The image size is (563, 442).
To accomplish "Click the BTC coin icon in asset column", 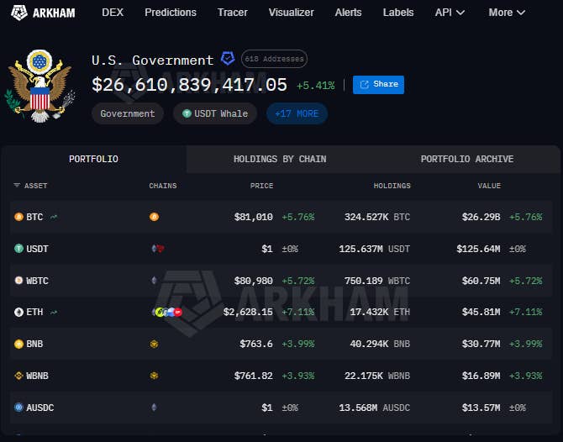I will tap(18, 217).
